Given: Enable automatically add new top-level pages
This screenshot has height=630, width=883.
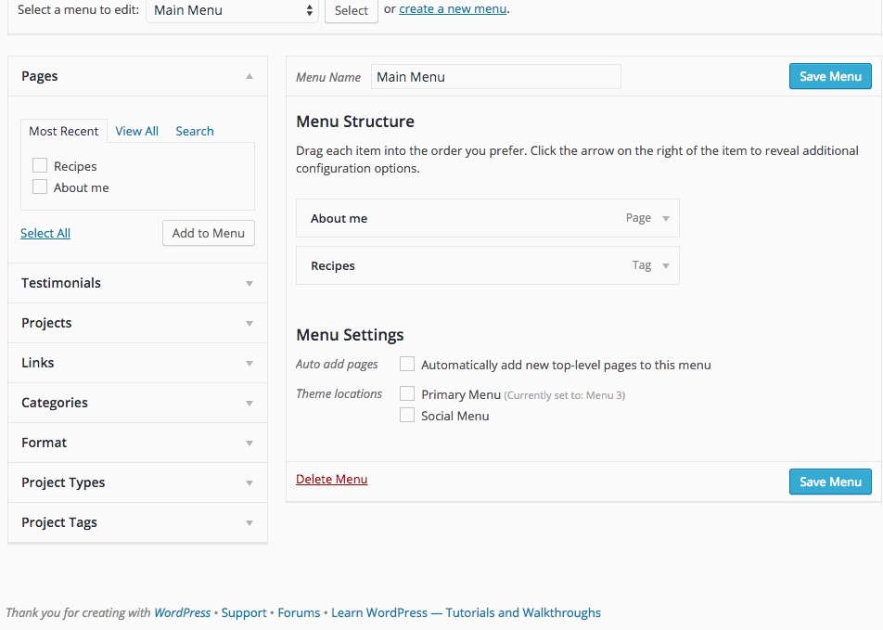Looking at the screenshot, I should click(407, 365).
